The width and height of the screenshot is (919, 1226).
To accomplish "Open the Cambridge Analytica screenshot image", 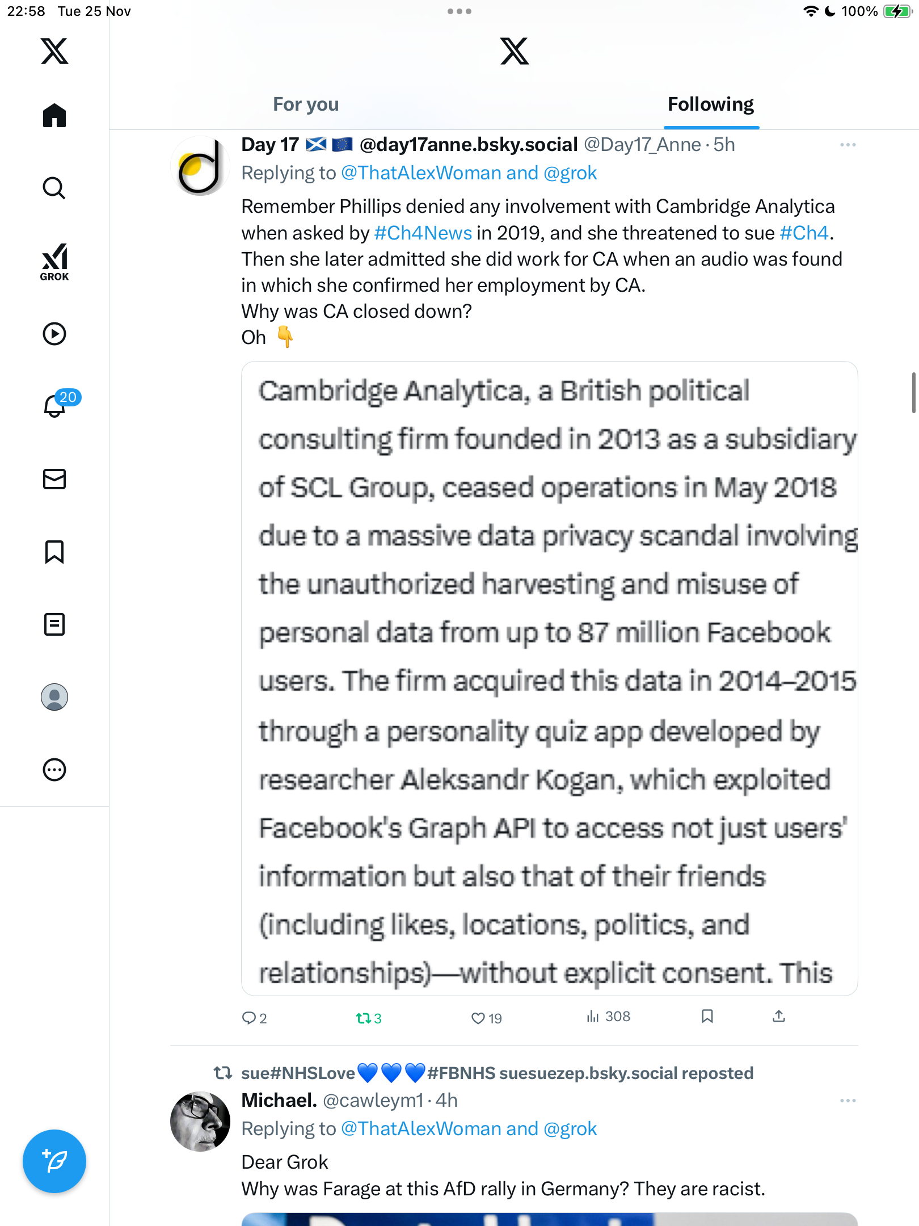I will click(x=549, y=678).
